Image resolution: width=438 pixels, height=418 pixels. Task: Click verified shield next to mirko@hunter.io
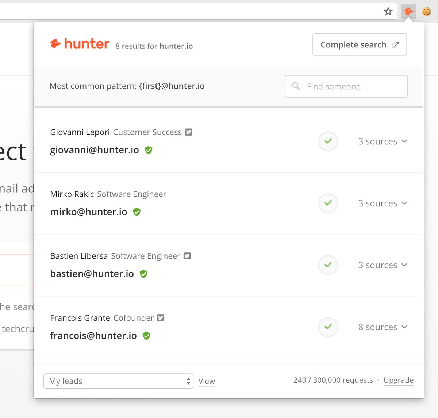click(137, 212)
